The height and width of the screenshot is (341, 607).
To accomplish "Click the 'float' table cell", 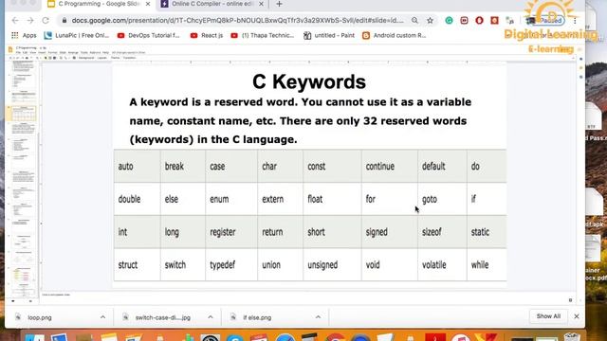I will click(332, 199).
